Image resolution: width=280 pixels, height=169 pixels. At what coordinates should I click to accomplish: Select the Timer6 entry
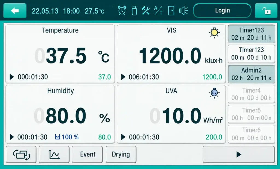click(x=252, y=134)
